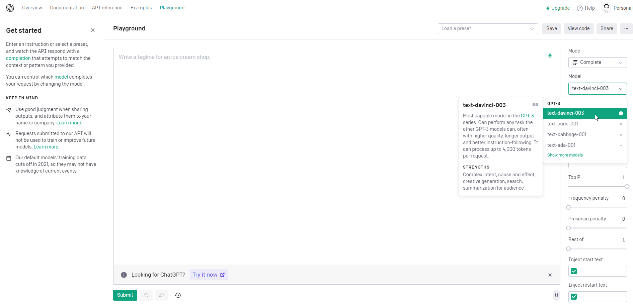
Task: Click Learn more about API data usage
Action: click(46, 147)
